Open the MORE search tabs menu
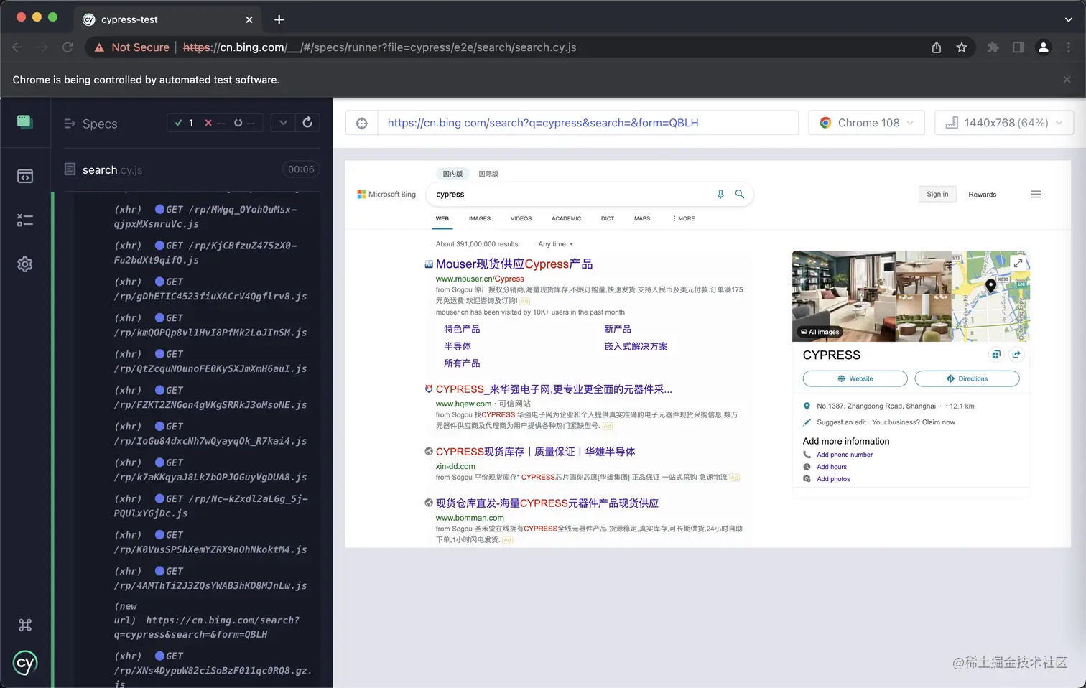The image size is (1086, 688). click(684, 218)
